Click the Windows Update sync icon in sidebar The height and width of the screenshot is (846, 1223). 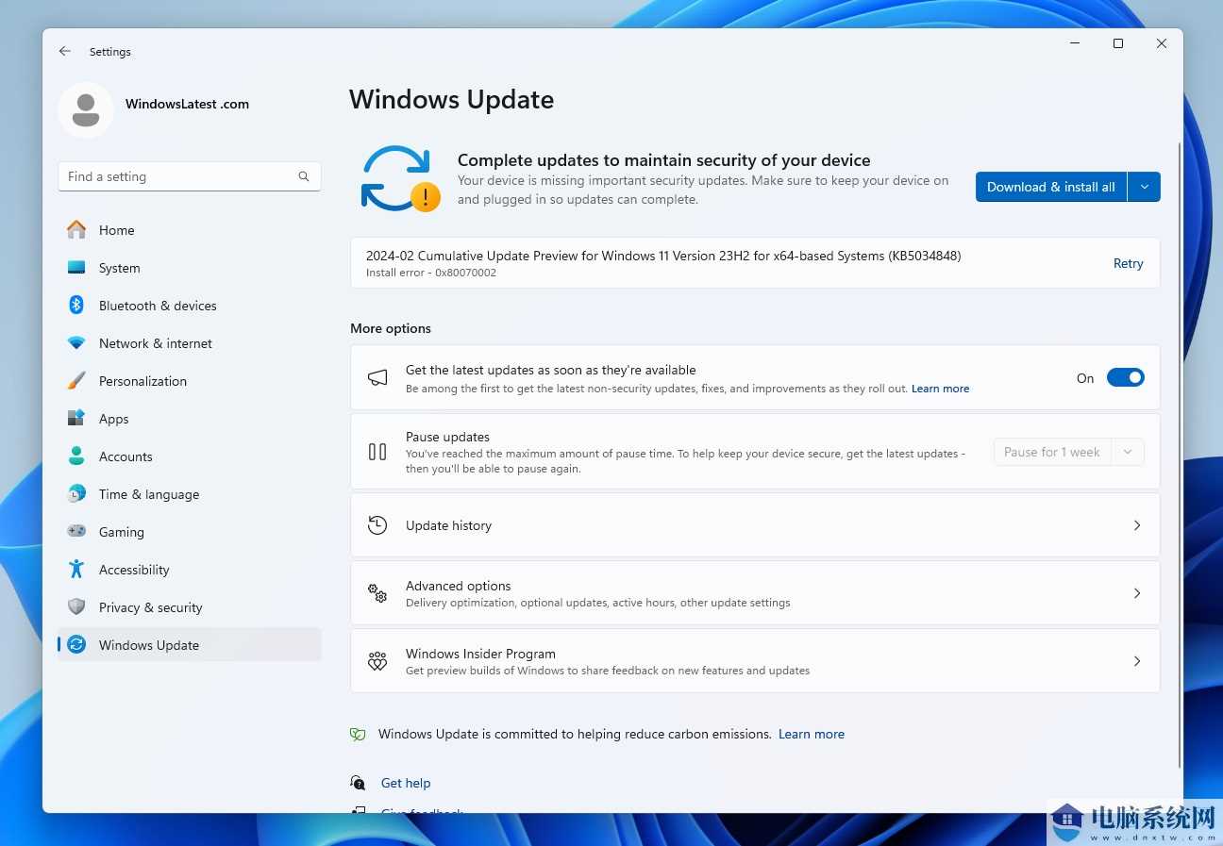(76, 645)
